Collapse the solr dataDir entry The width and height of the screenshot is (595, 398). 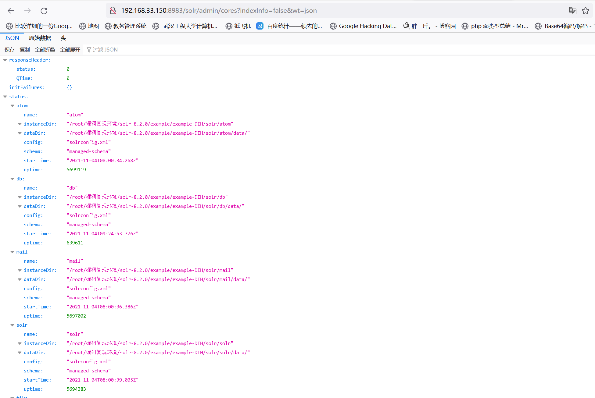[20, 353]
